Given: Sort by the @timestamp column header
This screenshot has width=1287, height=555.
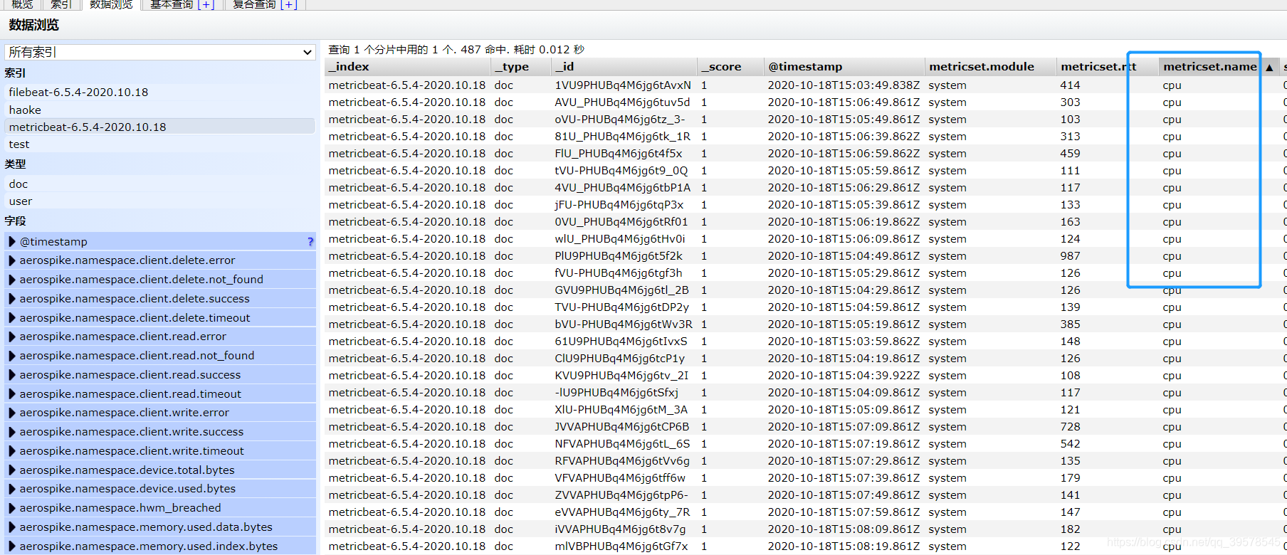Looking at the screenshot, I should (x=844, y=66).
